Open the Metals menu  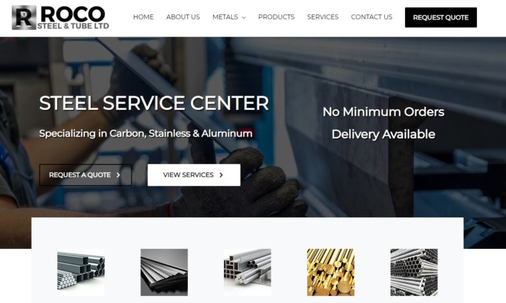pyautogui.click(x=225, y=16)
